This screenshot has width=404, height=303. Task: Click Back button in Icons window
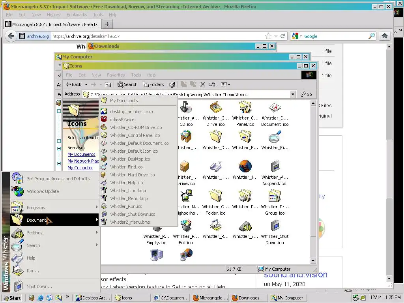coord(74,84)
